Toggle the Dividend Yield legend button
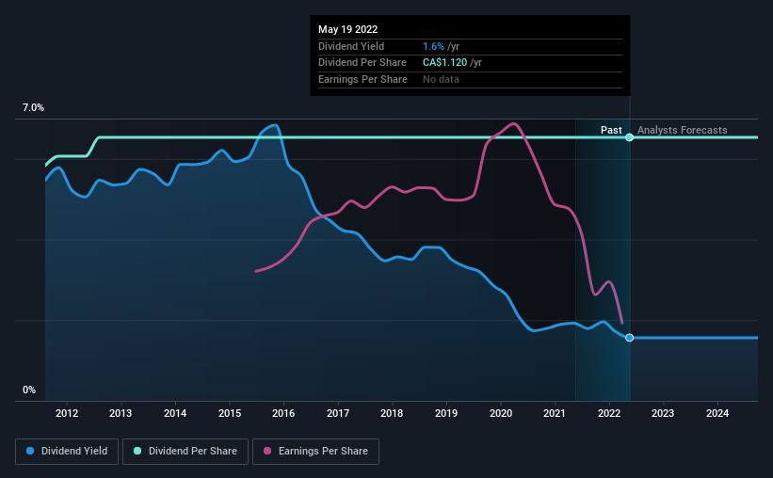The width and height of the screenshot is (773, 478). pyautogui.click(x=67, y=451)
